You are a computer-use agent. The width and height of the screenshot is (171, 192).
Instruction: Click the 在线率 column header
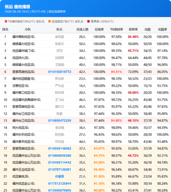coord(99,30)
